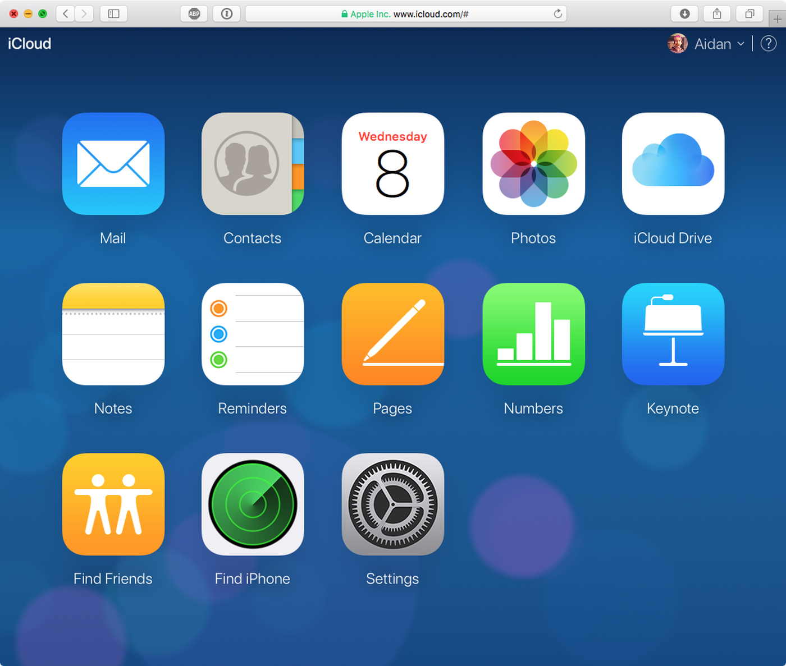Click the Notes label text

point(113,408)
